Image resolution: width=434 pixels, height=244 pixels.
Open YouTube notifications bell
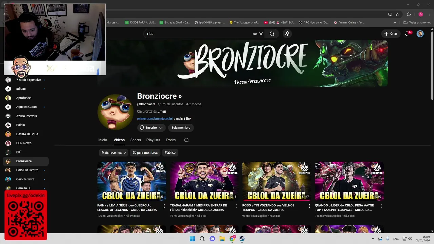[408, 34]
